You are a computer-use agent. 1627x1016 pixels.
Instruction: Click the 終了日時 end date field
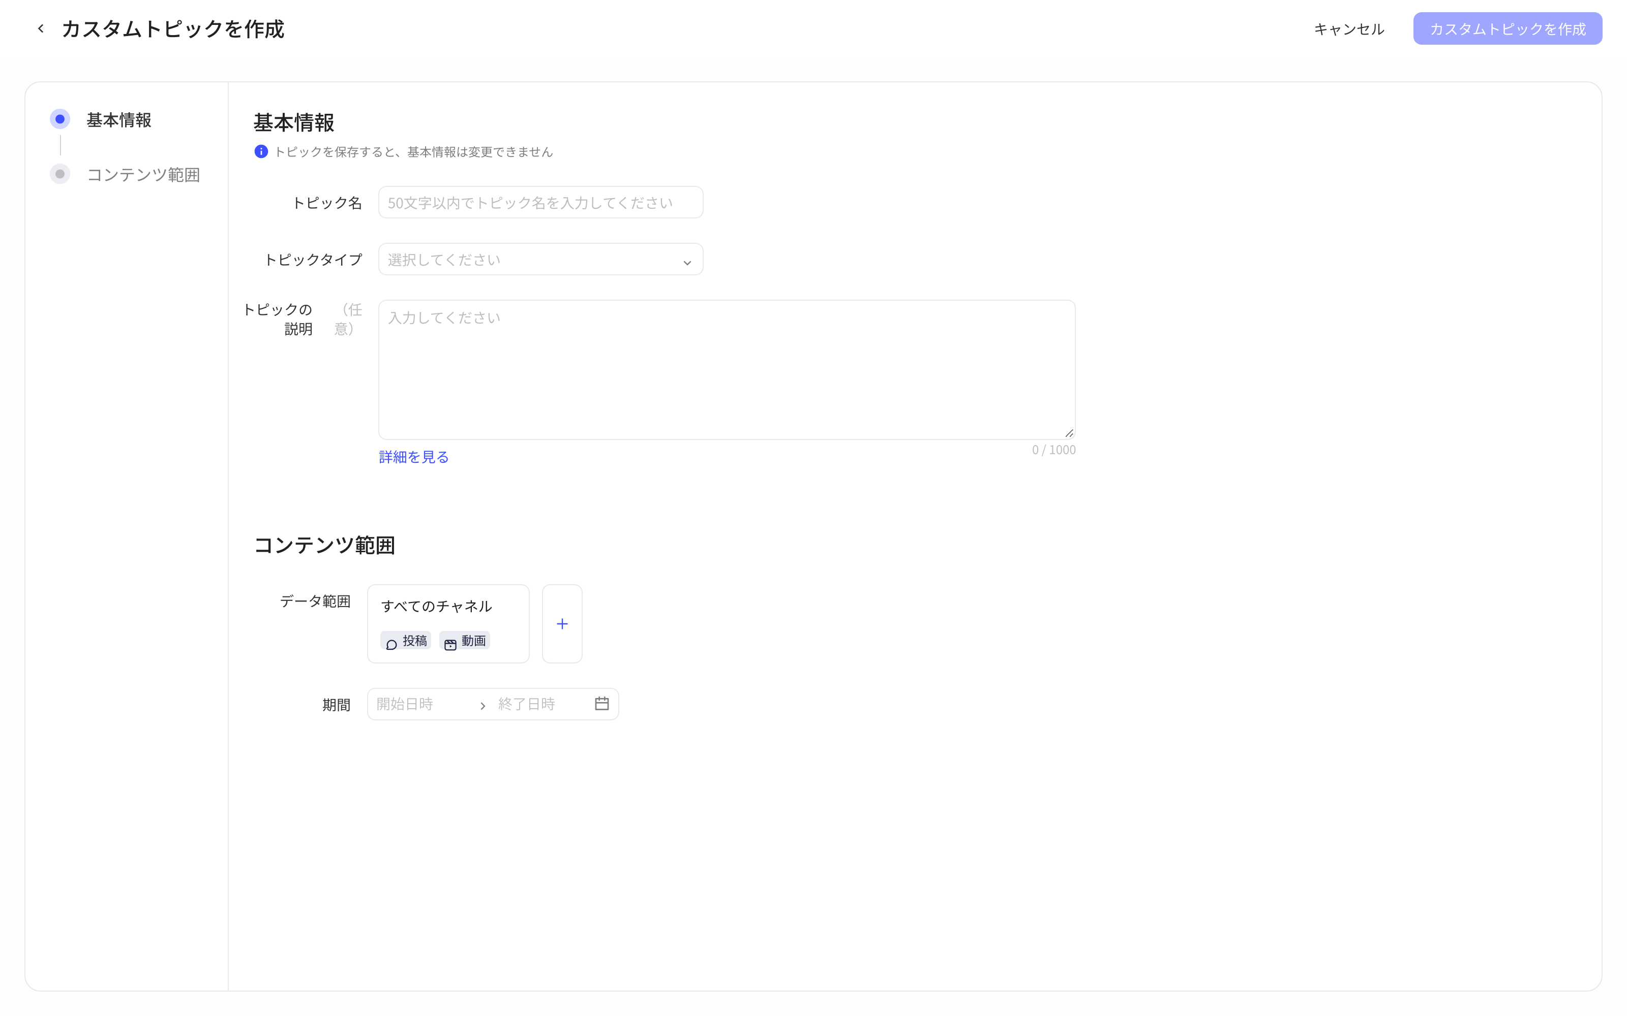click(x=541, y=704)
